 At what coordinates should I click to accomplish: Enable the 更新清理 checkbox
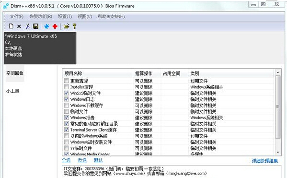pos(67,81)
